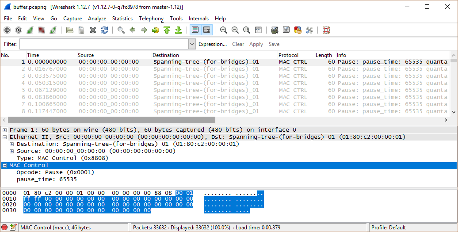Viewport: 458px width, 232px height.
Task: Select Type: MAC Control (0x8808) line
Action: [x=62, y=158]
